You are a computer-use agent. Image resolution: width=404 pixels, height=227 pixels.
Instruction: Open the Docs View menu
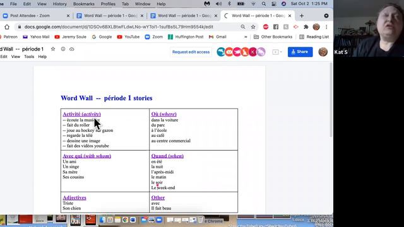[15, 57]
